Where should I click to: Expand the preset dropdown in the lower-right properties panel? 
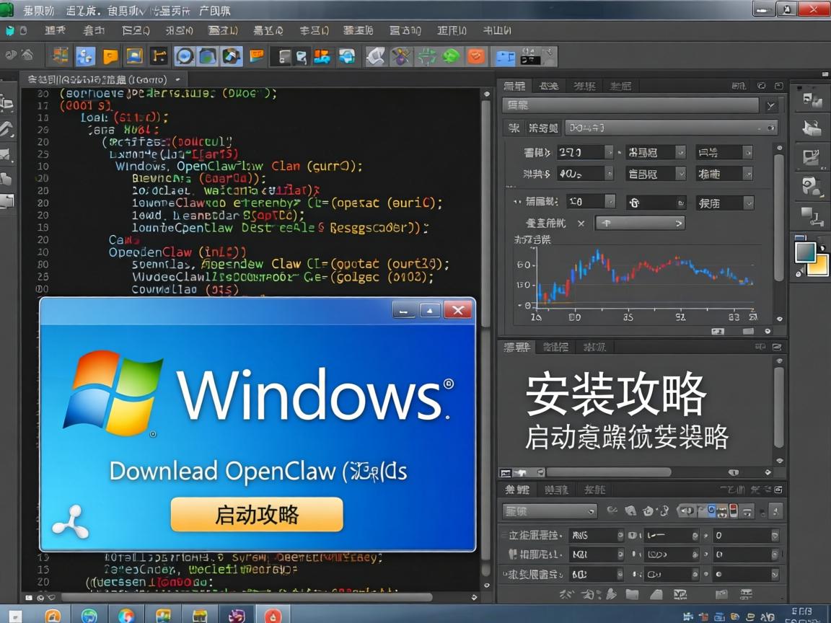pos(590,510)
